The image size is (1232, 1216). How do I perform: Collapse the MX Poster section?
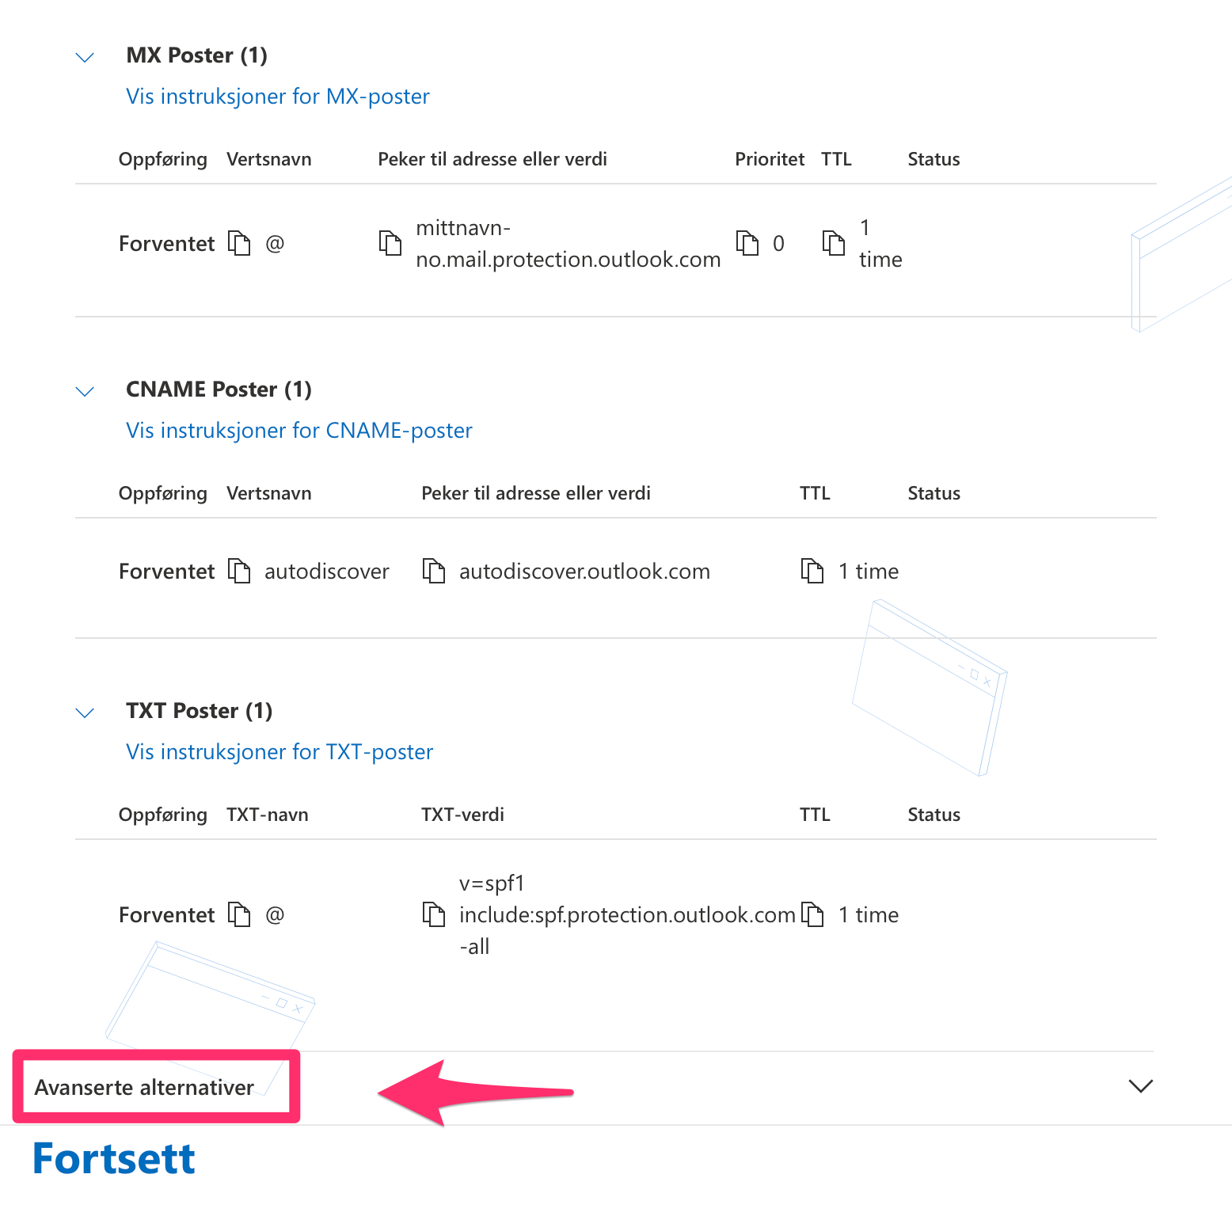click(85, 57)
